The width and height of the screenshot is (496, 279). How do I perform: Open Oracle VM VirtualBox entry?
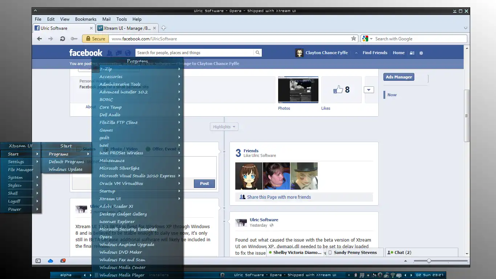click(x=137, y=183)
